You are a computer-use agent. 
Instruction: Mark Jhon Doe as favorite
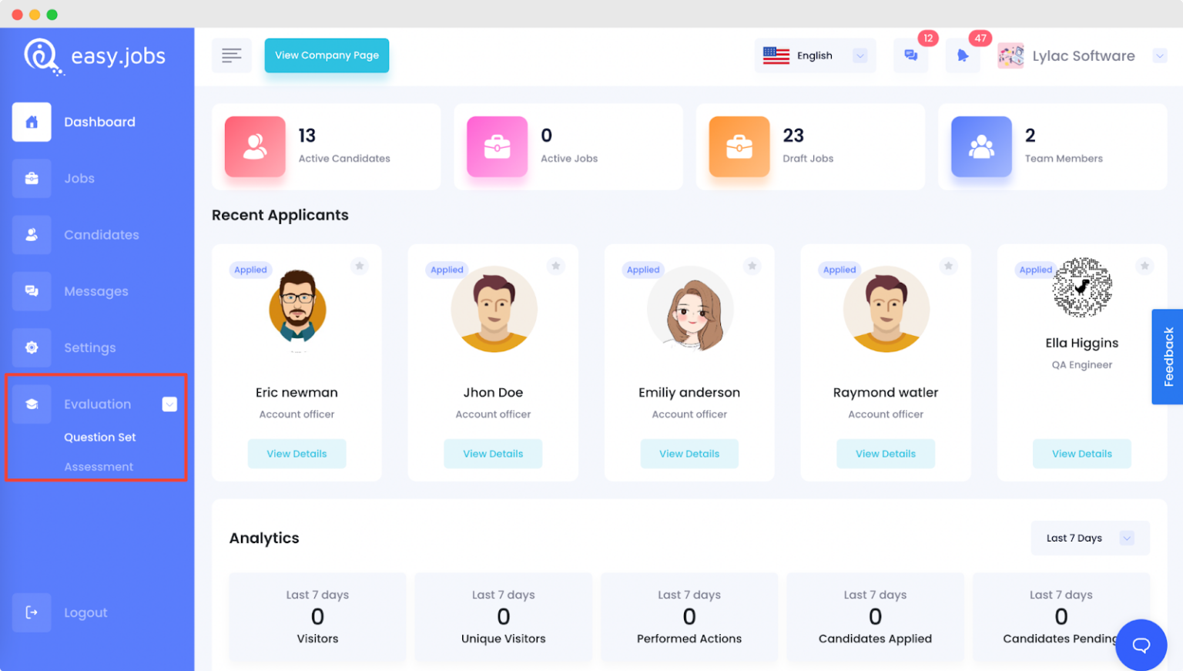pos(555,266)
